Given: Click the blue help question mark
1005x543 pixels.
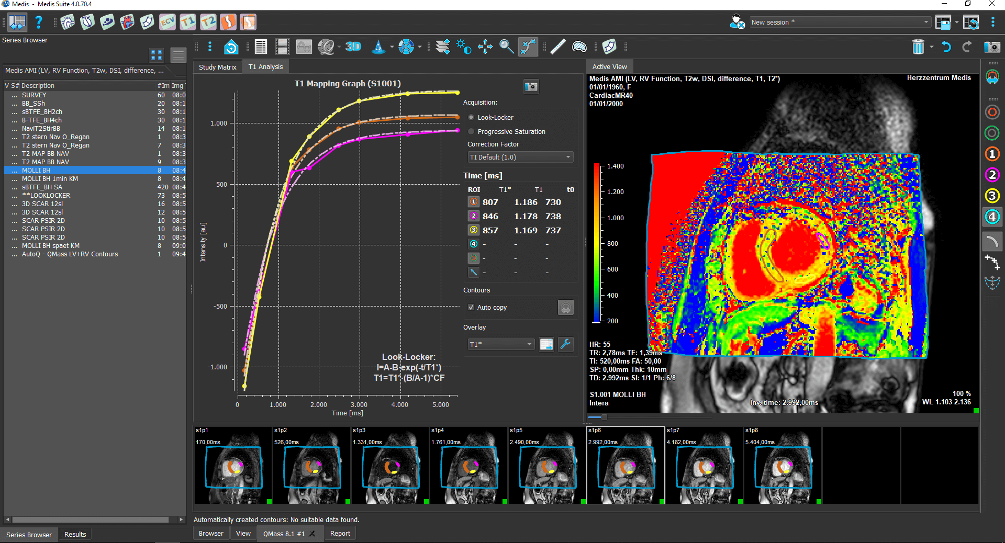Looking at the screenshot, I should (x=39, y=22).
